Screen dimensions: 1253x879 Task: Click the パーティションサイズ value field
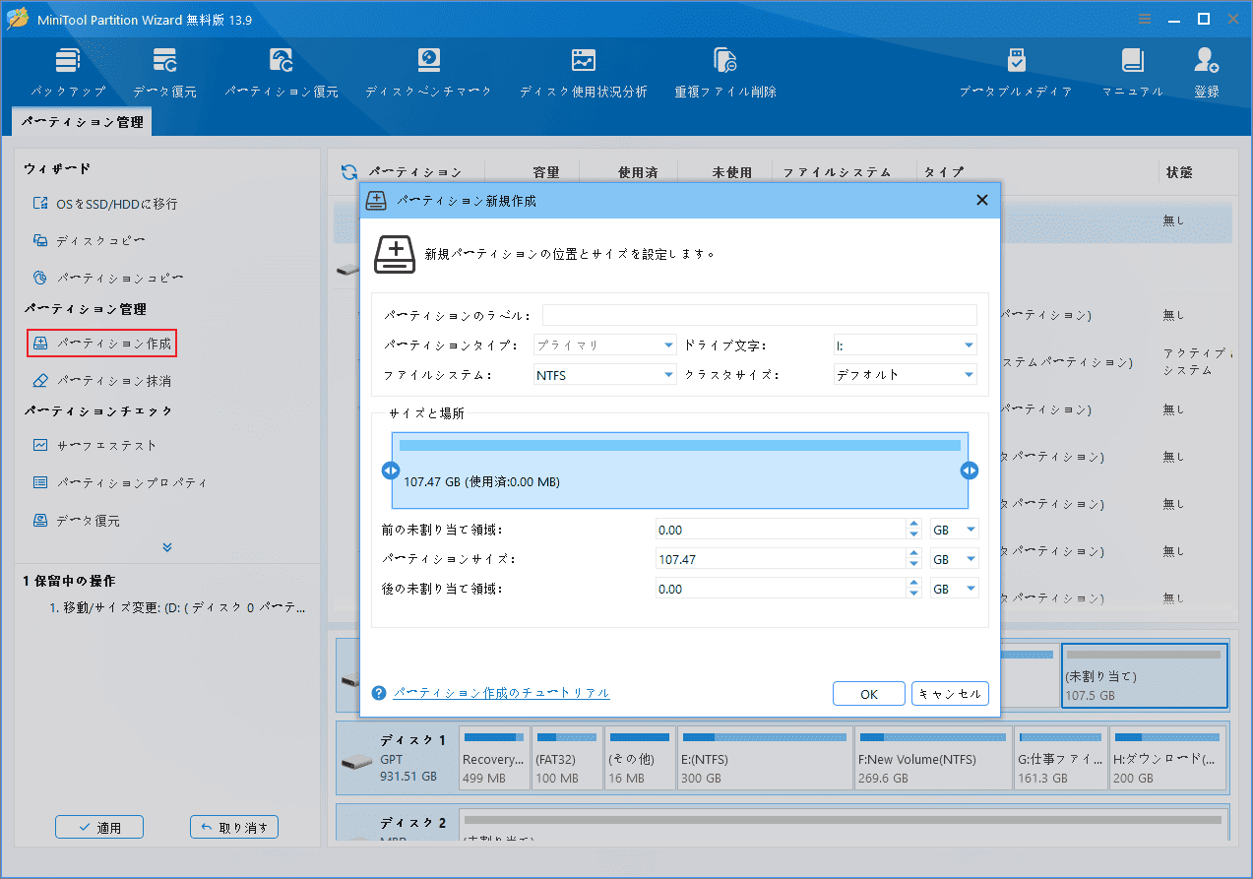click(x=781, y=559)
